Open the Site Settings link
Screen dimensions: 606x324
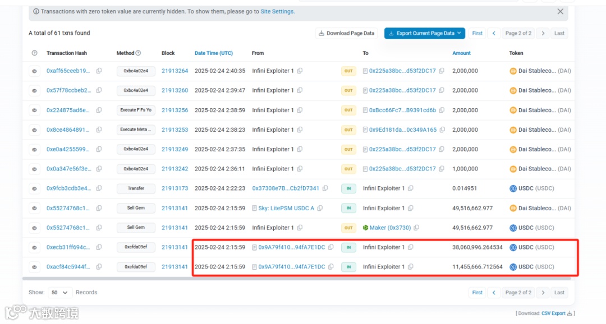[277, 12]
